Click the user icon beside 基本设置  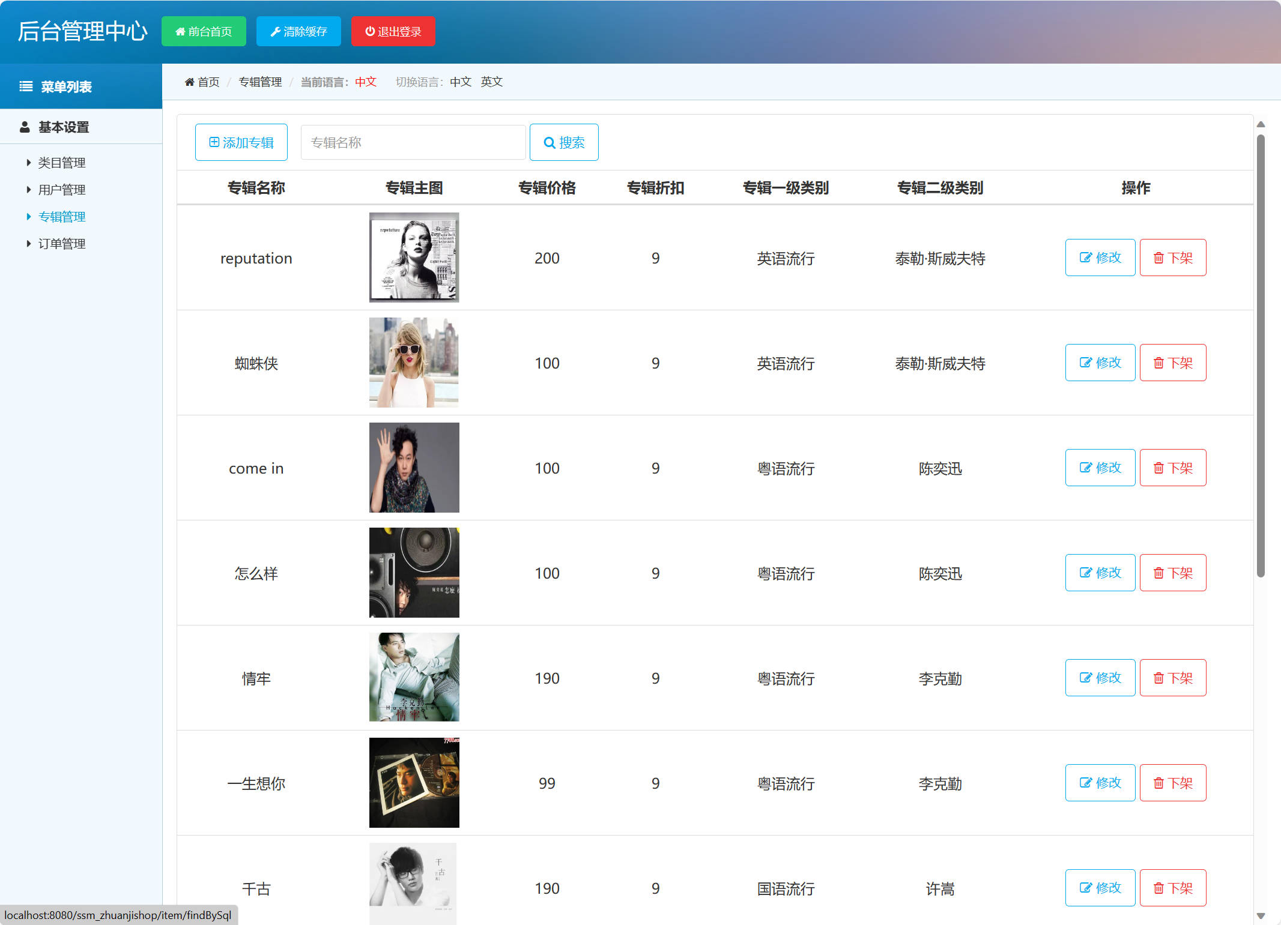(x=25, y=127)
